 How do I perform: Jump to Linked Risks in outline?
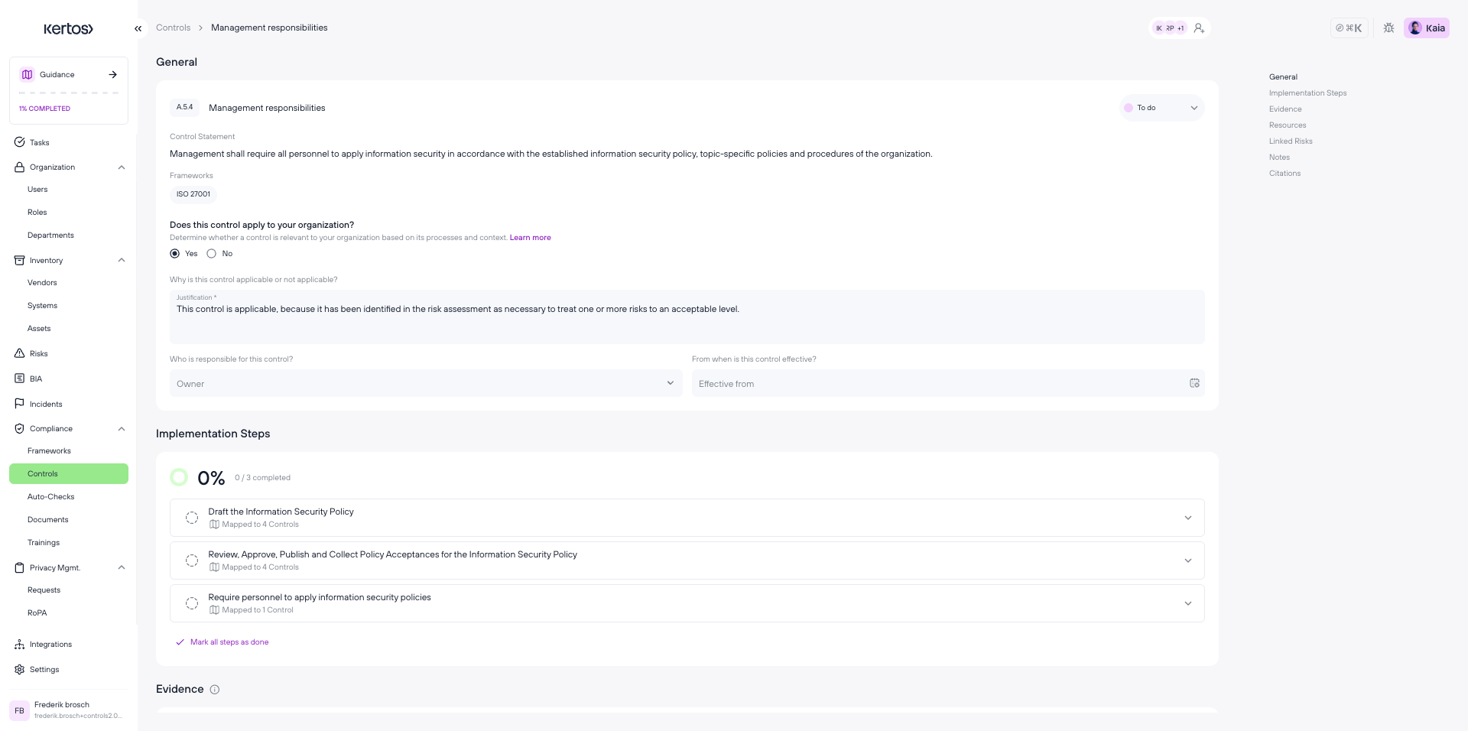pos(1291,141)
